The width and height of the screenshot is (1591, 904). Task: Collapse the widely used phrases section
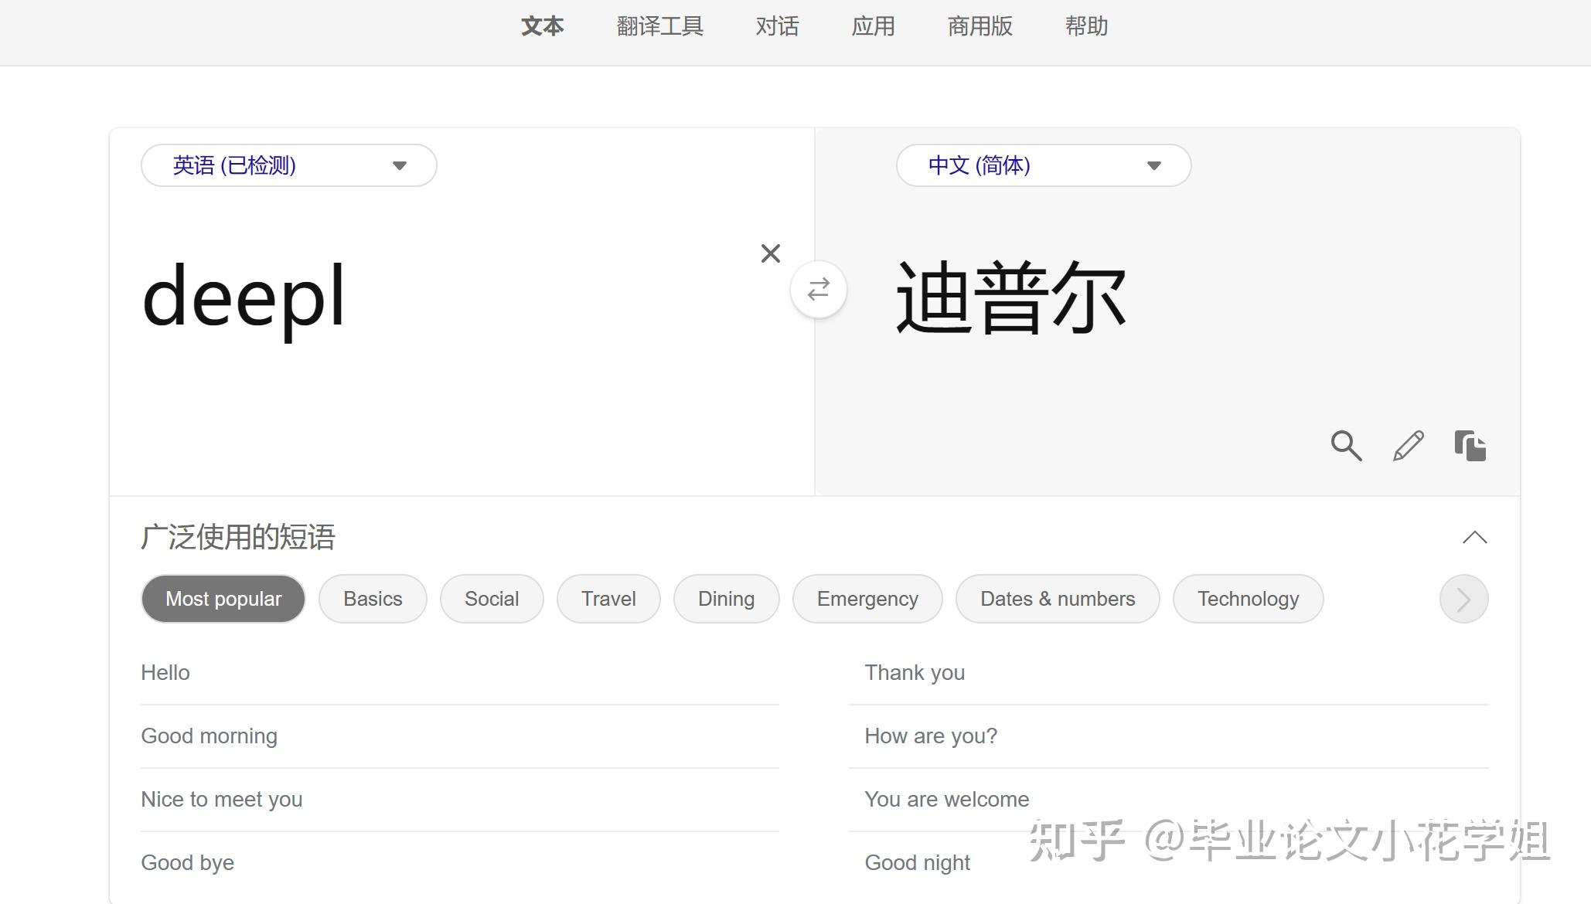(x=1474, y=537)
